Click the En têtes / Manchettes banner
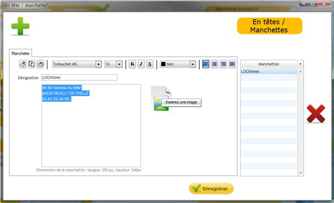Image resolution: width=334 pixels, height=203 pixels. [x=269, y=26]
